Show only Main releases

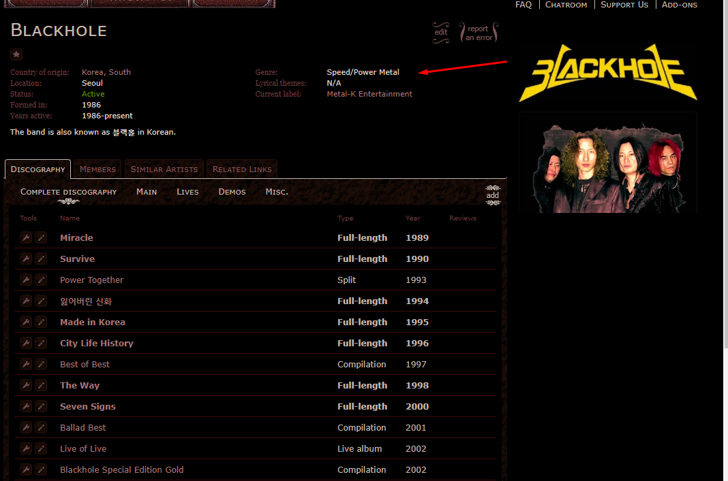[147, 192]
